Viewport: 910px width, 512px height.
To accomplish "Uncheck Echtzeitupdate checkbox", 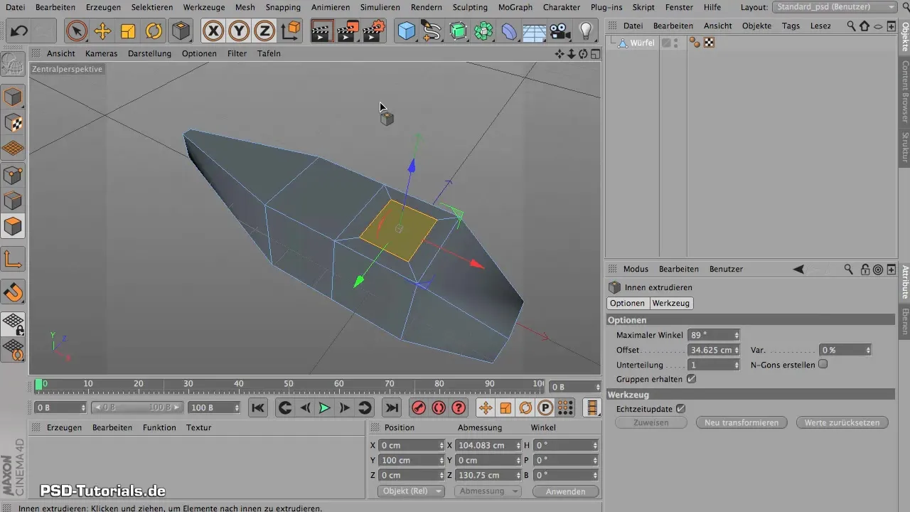I will (x=680, y=408).
